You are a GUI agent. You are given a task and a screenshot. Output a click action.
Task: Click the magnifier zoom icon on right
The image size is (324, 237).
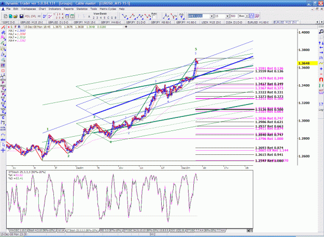(x=321, y=32)
